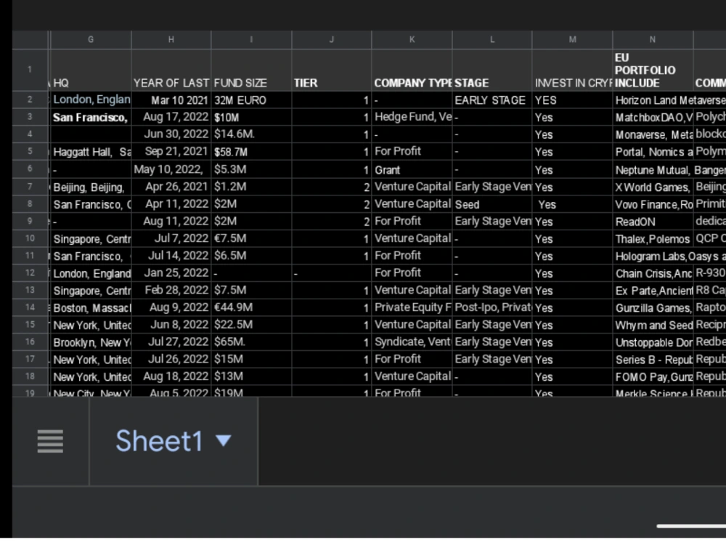Screen dimensions: 726x545
Task: Select the Haggatt Hall HQ cell
Action: (91, 152)
